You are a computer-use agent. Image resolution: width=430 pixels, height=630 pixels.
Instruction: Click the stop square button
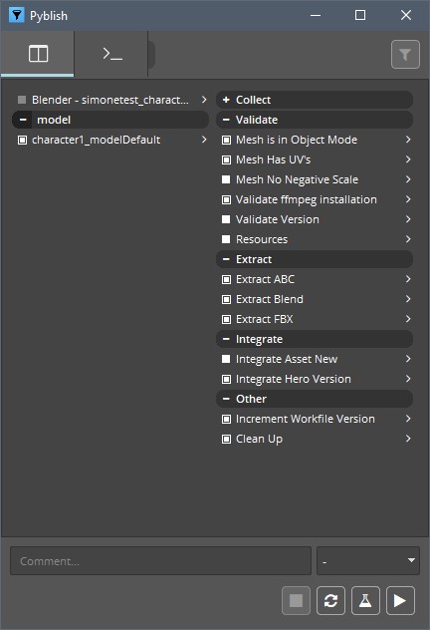pyautogui.click(x=296, y=601)
